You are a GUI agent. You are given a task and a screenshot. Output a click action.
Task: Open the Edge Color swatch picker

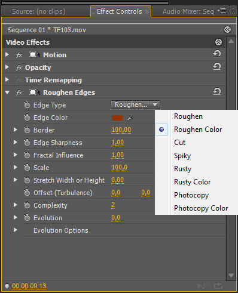click(x=117, y=118)
